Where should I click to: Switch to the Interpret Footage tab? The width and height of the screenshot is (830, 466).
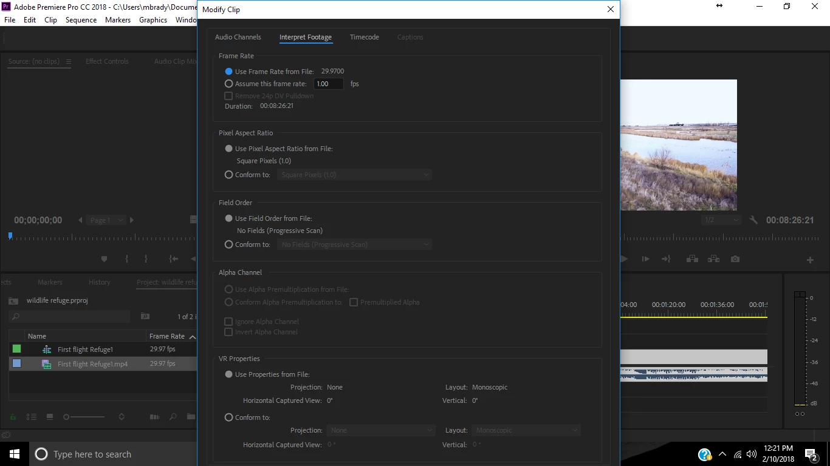[x=306, y=37]
